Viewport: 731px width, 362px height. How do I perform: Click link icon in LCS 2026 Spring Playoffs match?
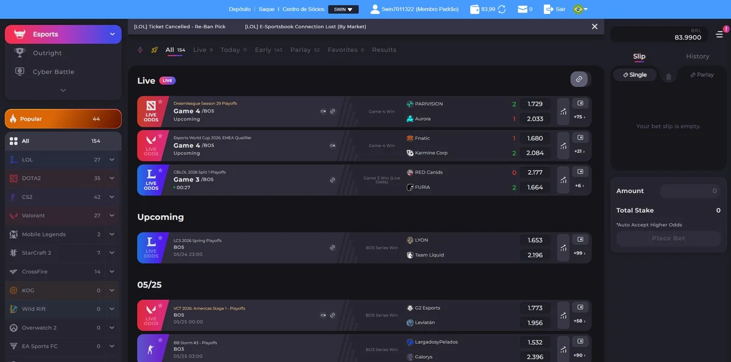333,247
